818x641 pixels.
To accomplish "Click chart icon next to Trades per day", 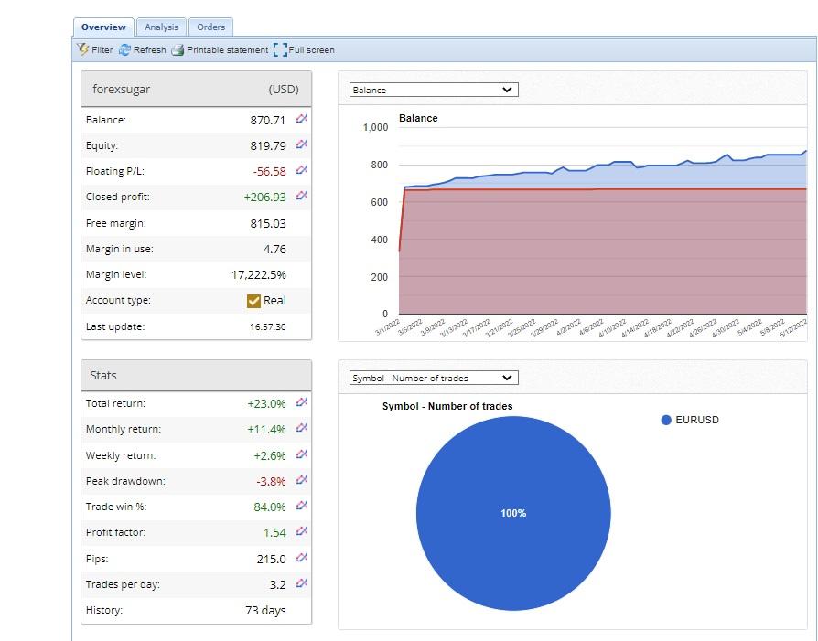I will (x=302, y=583).
